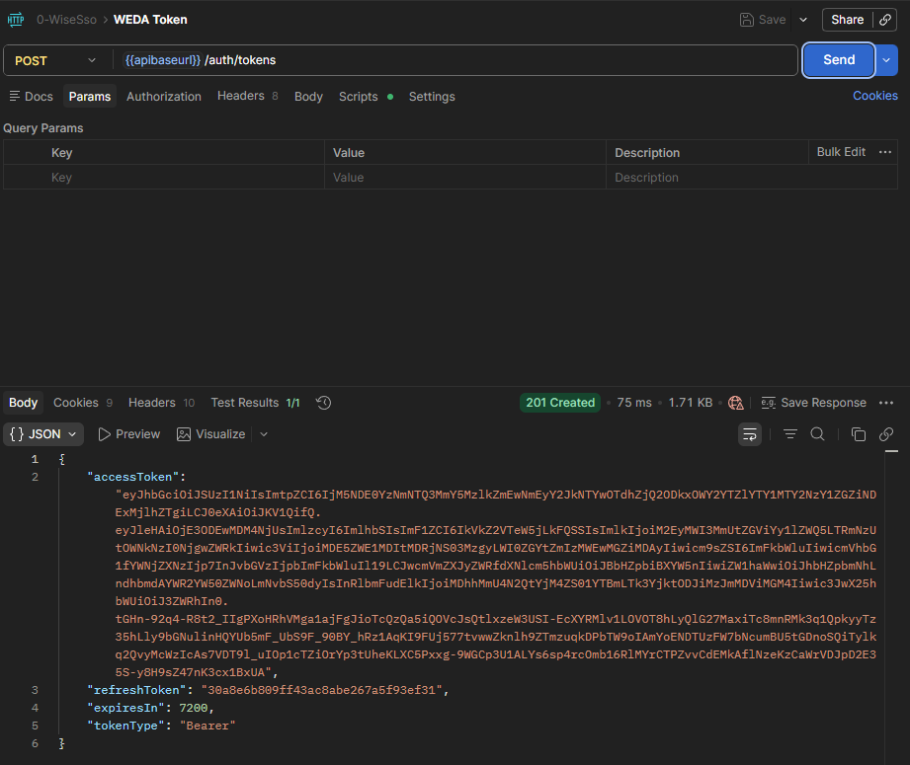910x765 pixels.
Task: Send the POST request
Action: (839, 60)
